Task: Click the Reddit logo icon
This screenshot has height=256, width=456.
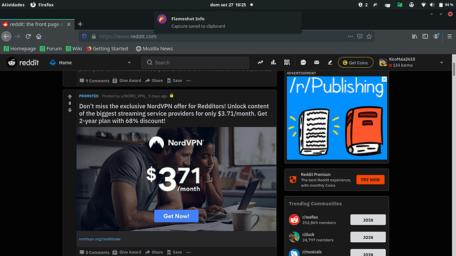Action: coord(12,63)
